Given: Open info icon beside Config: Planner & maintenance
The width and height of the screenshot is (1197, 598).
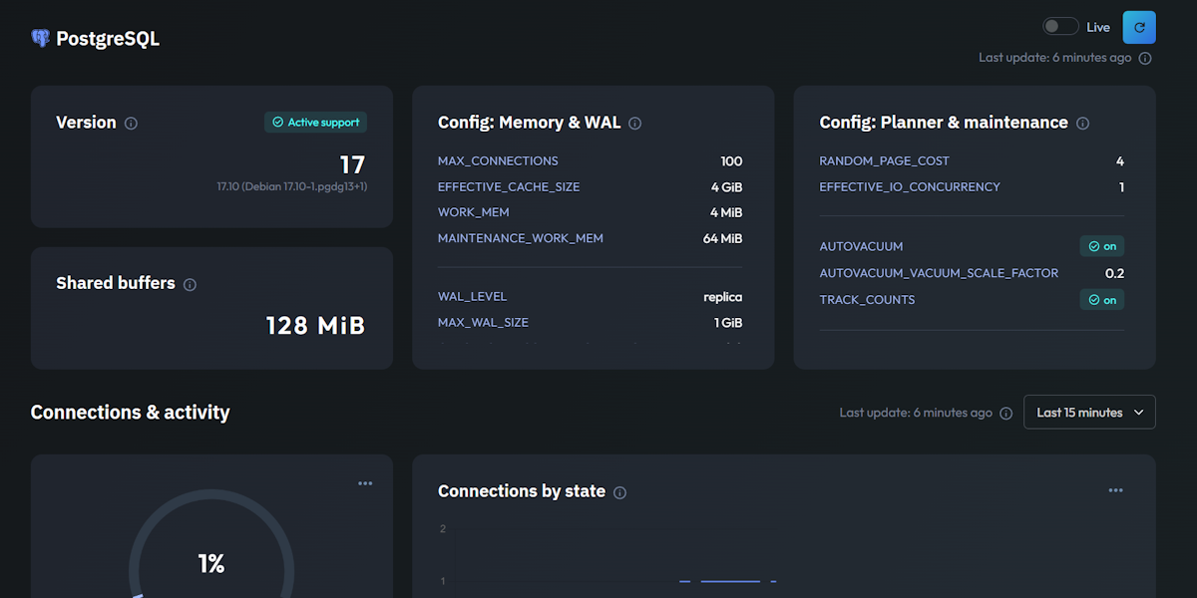Looking at the screenshot, I should coord(1083,124).
